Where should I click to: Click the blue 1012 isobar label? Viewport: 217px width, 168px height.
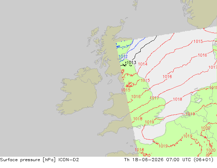tap(123, 57)
